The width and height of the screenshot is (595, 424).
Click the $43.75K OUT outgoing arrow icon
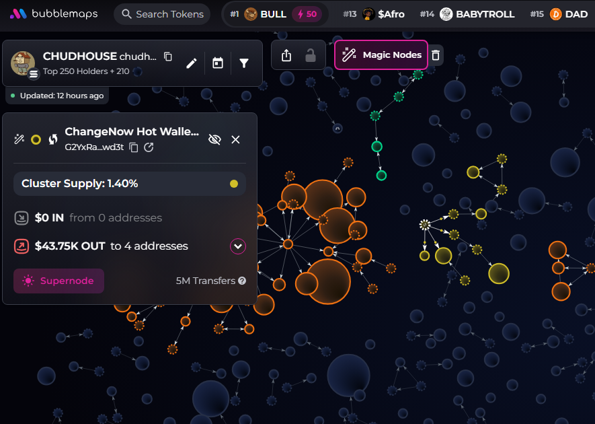[22, 246]
